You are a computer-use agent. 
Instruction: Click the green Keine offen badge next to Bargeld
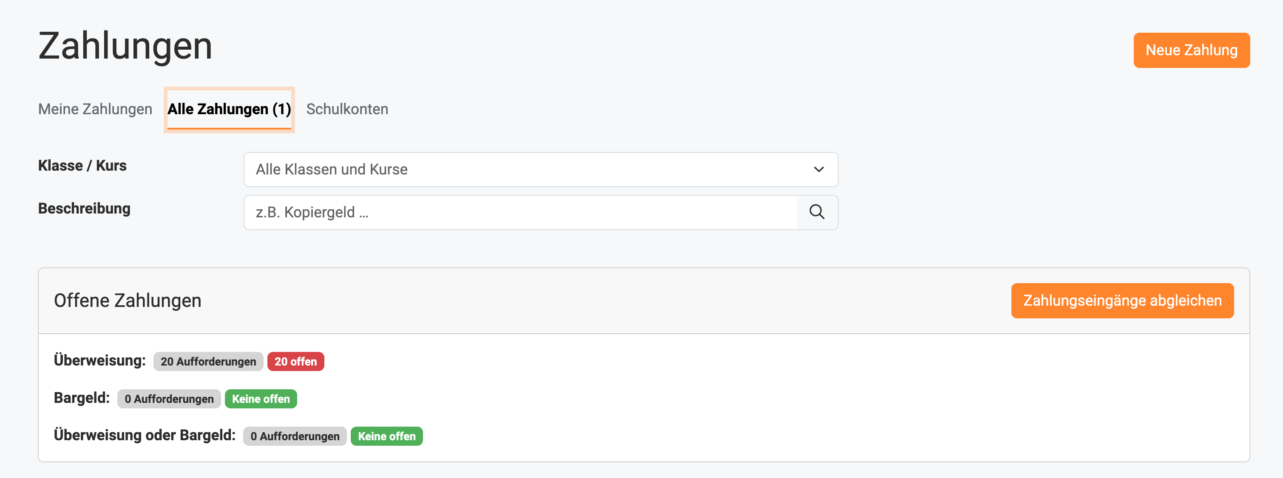[x=261, y=399]
